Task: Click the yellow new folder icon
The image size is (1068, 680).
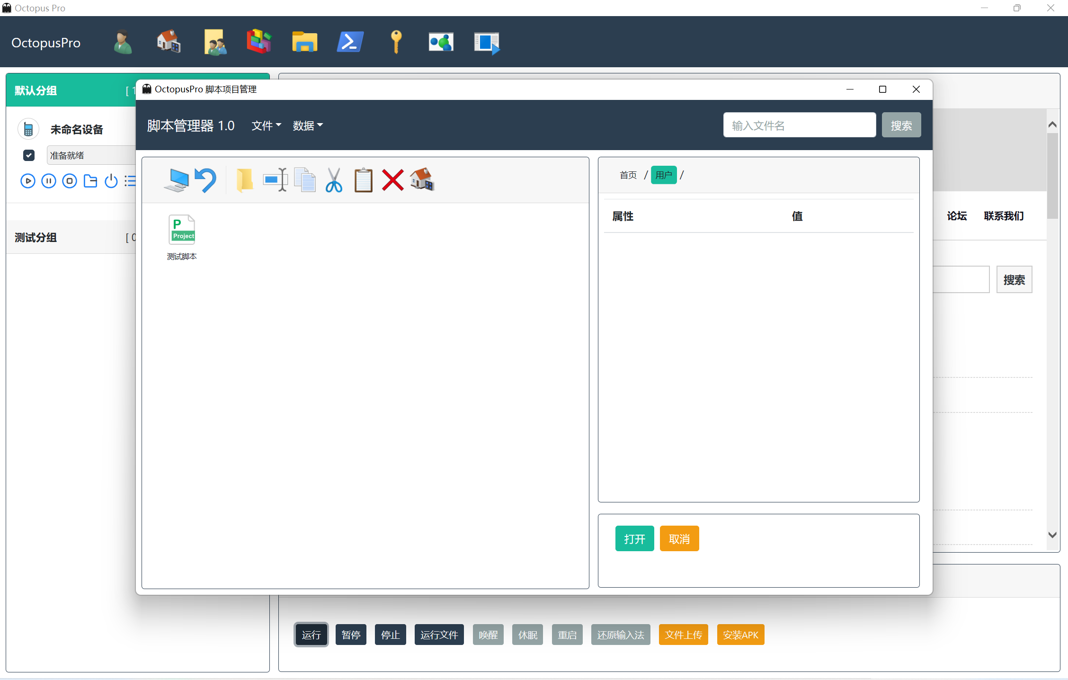Action: 245,180
